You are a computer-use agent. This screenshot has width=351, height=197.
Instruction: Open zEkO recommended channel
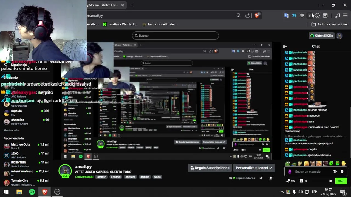pyautogui.click(x=26, y=155)
